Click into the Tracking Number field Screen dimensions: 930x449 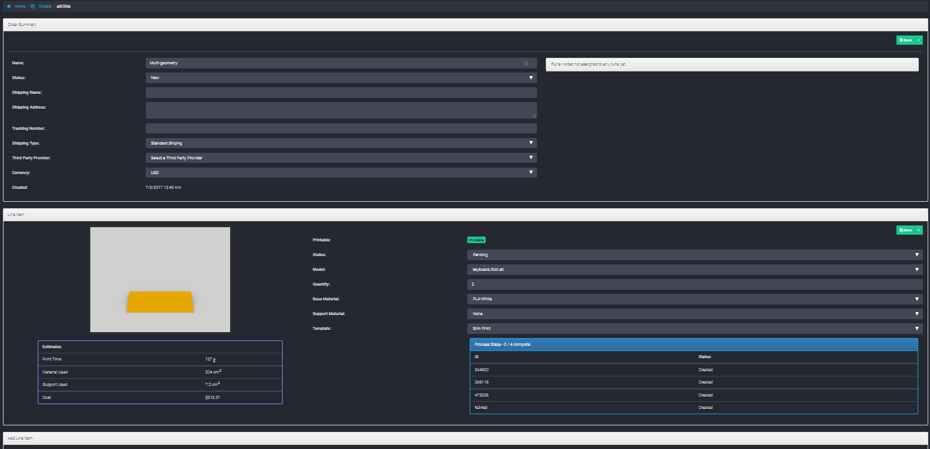pos(341,129)
